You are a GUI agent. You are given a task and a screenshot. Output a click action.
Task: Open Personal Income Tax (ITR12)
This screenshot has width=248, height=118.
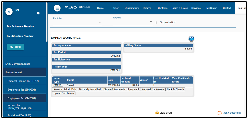[x=24, y=81]
